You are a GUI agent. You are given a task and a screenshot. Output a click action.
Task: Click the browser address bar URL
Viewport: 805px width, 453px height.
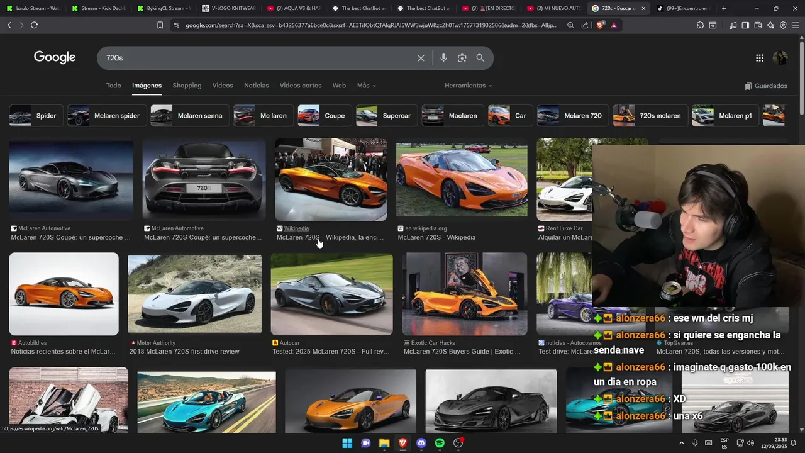(x=371, y=25)
